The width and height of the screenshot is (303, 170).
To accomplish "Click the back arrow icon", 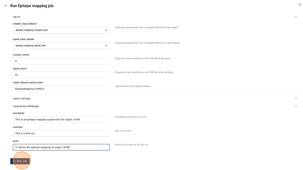I will pos(6,6).
